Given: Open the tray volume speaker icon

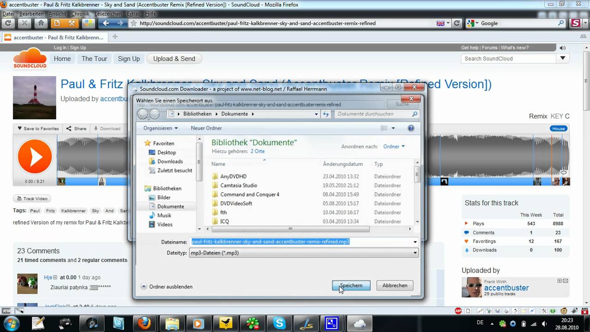Looking at the screenshot, I should pyautogui.click(x=544, y=324).
